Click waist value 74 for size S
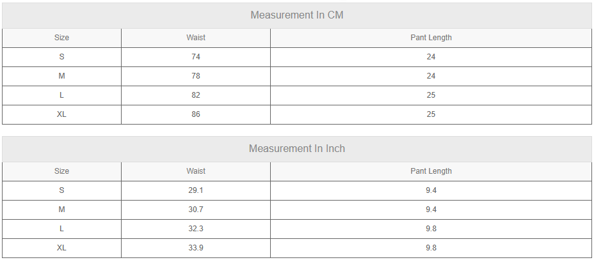The height and width of the screenshot is (260, 594). [196, 57]
